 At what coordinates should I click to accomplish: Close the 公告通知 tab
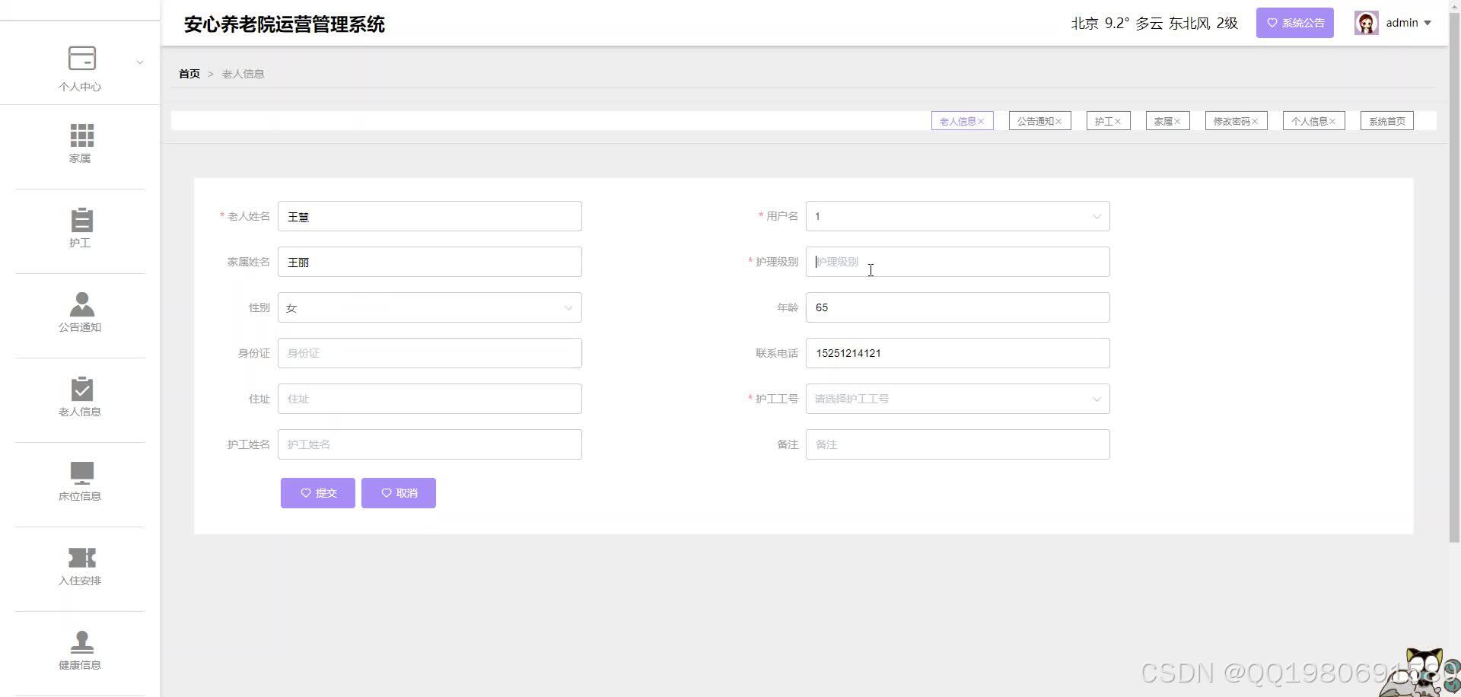(1058, 122)
